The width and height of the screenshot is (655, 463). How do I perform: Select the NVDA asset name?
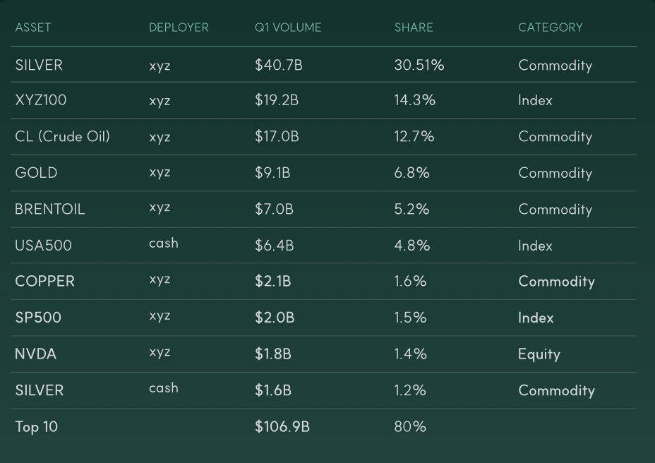click(35, 354)
